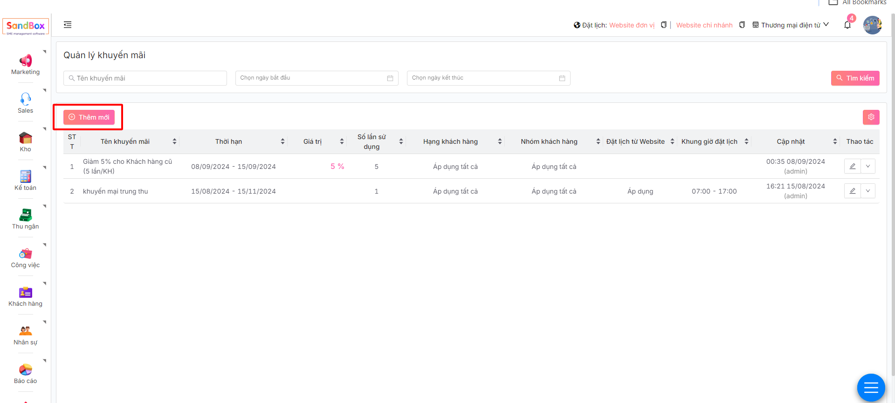Open the Website chi nhánh link
Image resolution: width=895 pixels, height=403 pixels.
[x=704, y=25]
